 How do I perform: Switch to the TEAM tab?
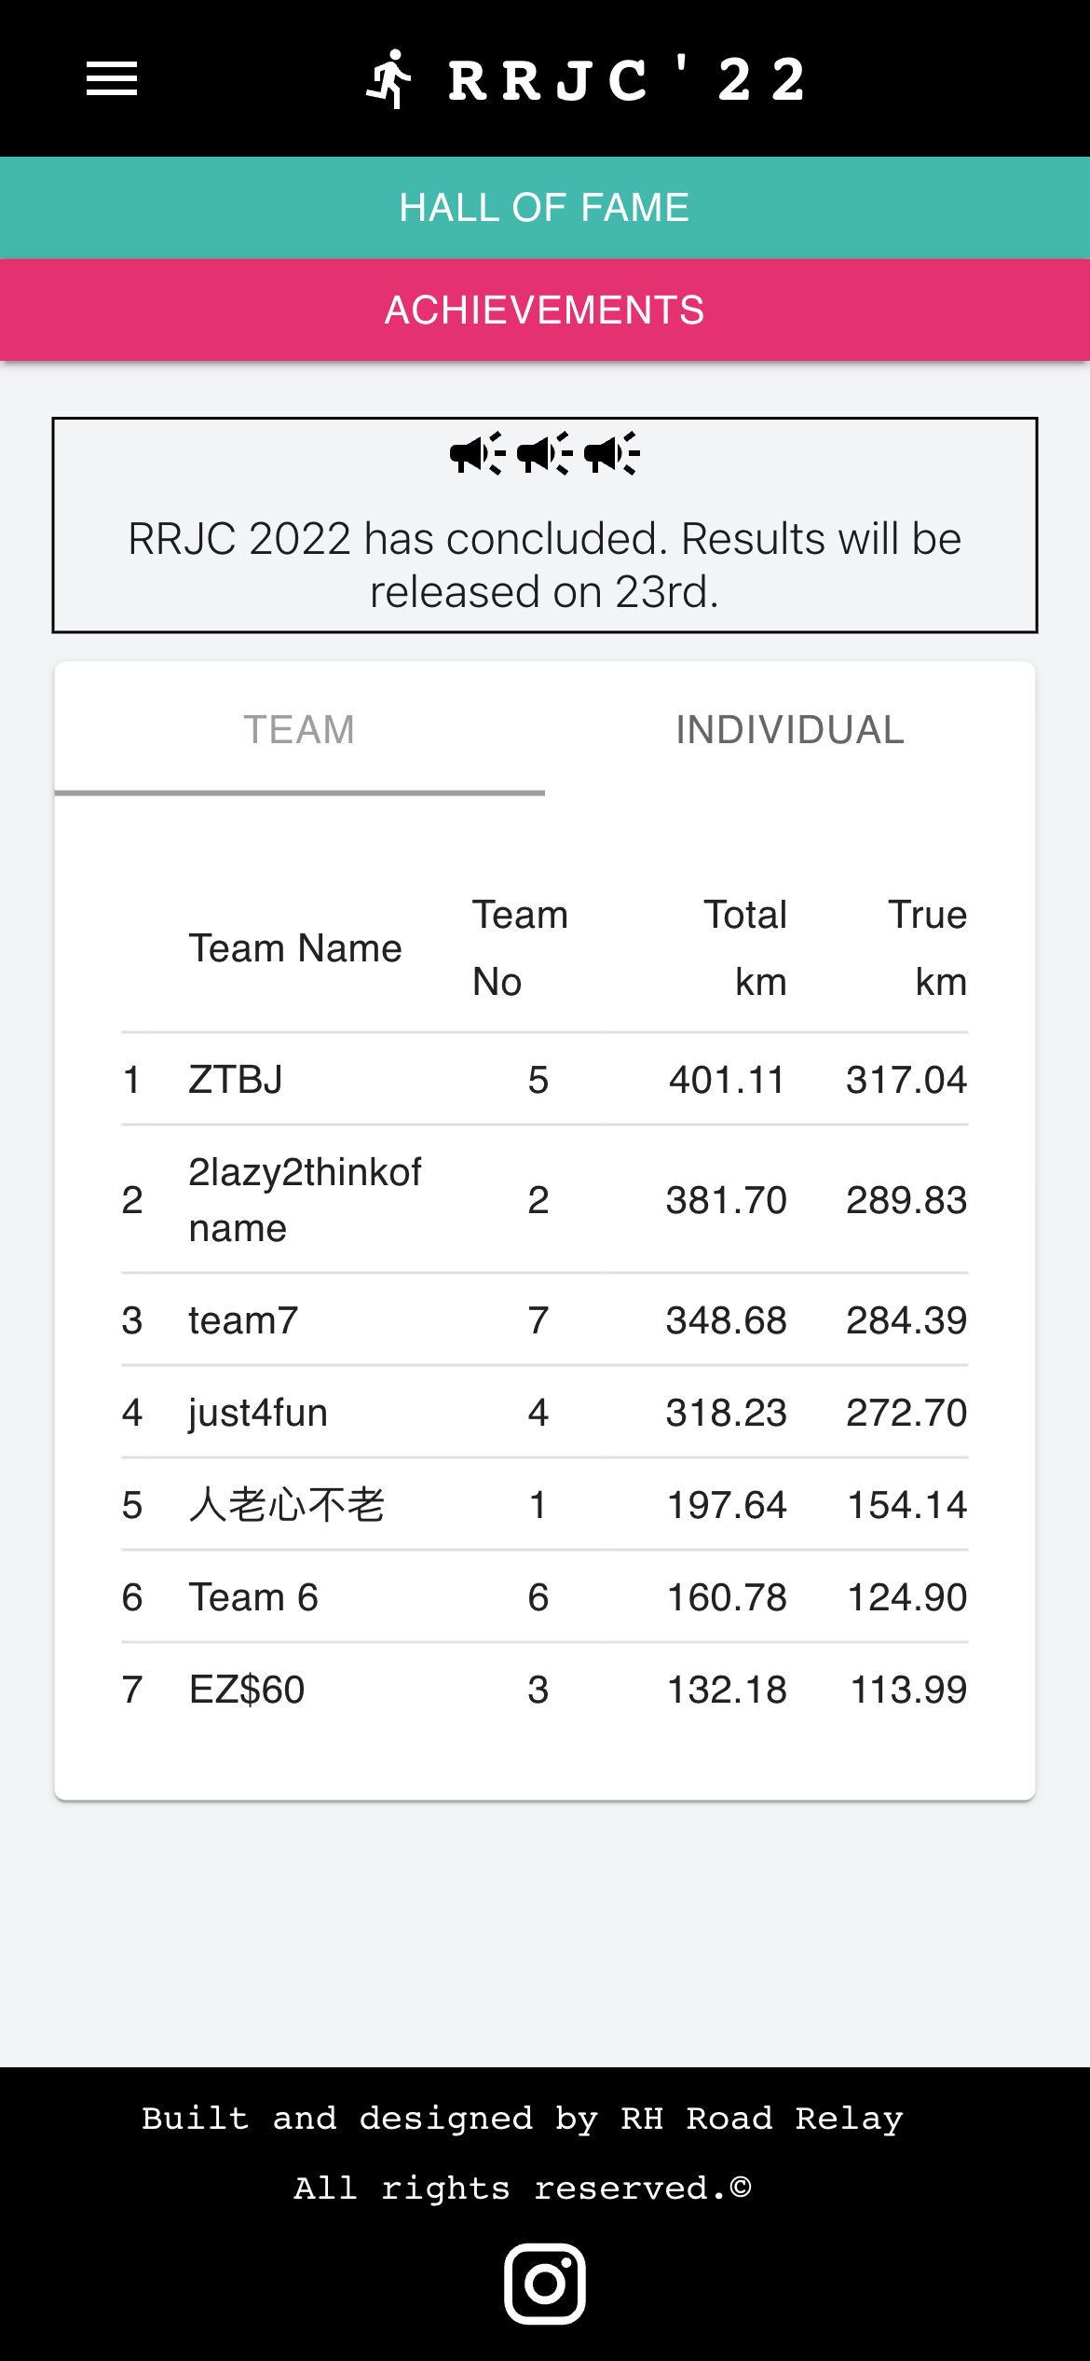point(300,729)
